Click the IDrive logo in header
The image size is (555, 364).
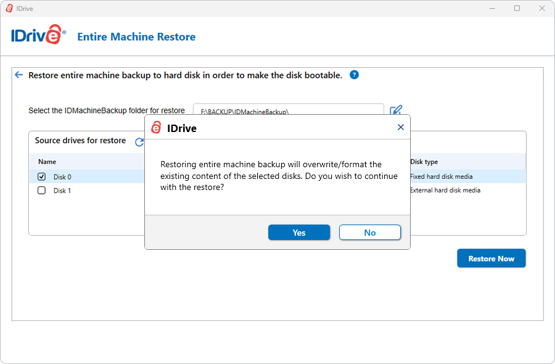[38, 35]
